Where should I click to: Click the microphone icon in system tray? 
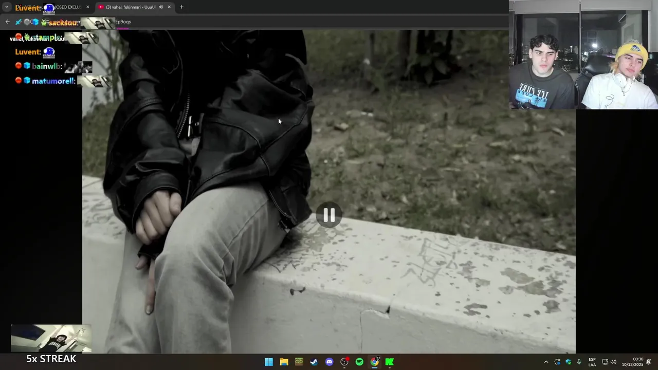click(x=579, y=362)
